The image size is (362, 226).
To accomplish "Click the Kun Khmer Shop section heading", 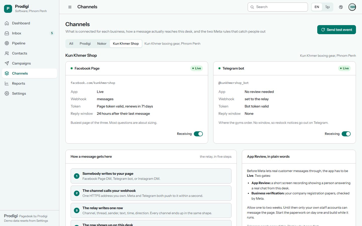I will click(x=81, y=55).
